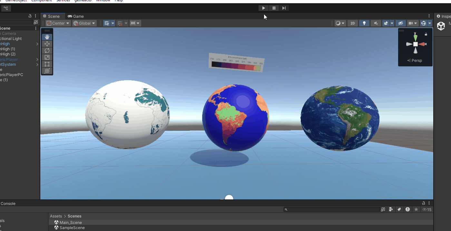Click the Play button

[264, 8]
